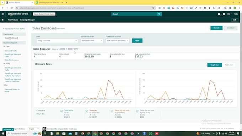The width and height of the screenshot is (242, 136).
Task: Show hidden system tray icons
Action: 214,134
